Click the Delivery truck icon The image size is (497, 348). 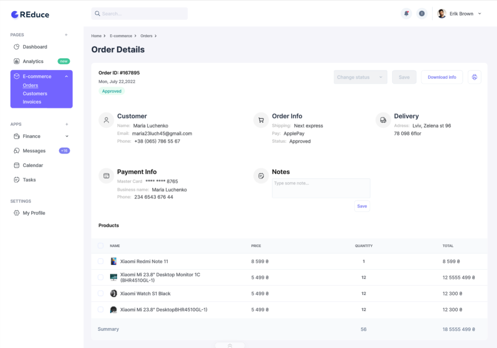point(383,120)
